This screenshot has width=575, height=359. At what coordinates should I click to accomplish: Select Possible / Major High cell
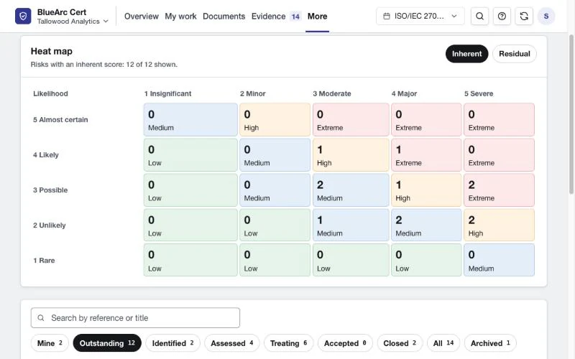(x=426, y=190)
